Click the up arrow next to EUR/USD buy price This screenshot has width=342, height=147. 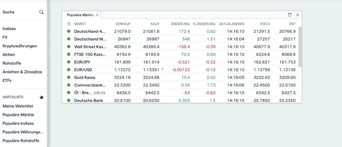click(x=162, y=70)
